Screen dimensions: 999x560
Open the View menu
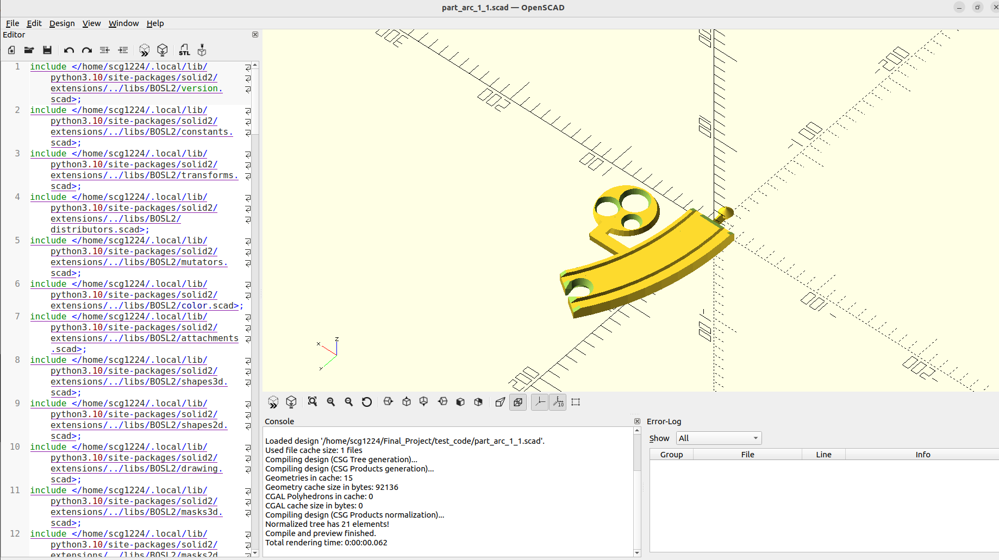click(91, 23)
